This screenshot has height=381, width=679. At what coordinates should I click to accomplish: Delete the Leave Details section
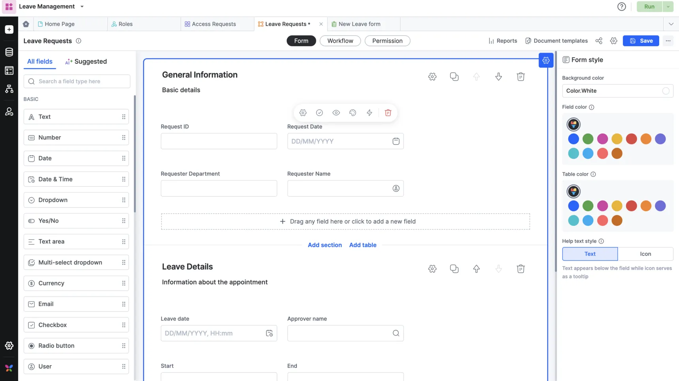click(521, 269)
